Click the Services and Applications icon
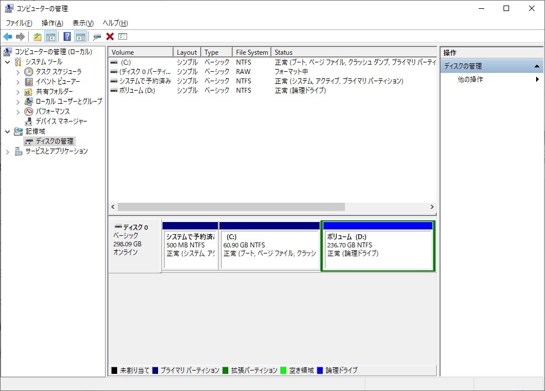This screenshot has width=545, height=391. [x=18, y=151]
